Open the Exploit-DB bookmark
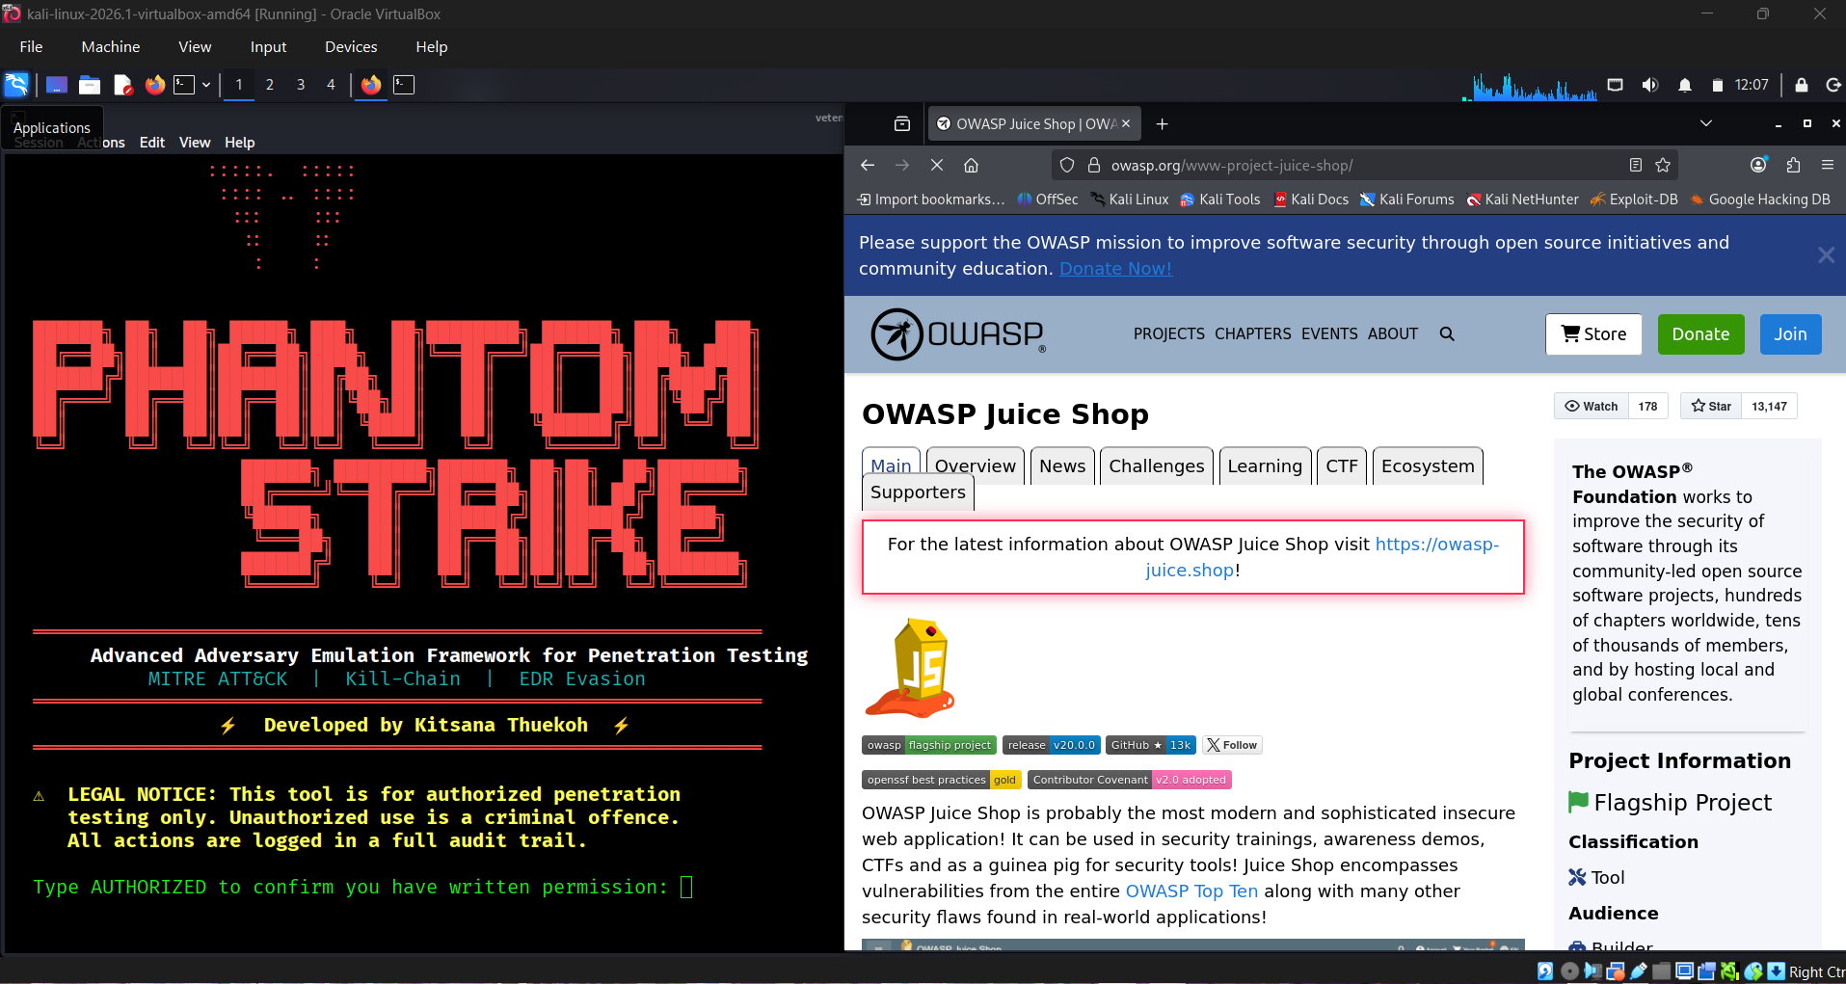Viewport: 1846px width, 984px height. point(1634,199)
